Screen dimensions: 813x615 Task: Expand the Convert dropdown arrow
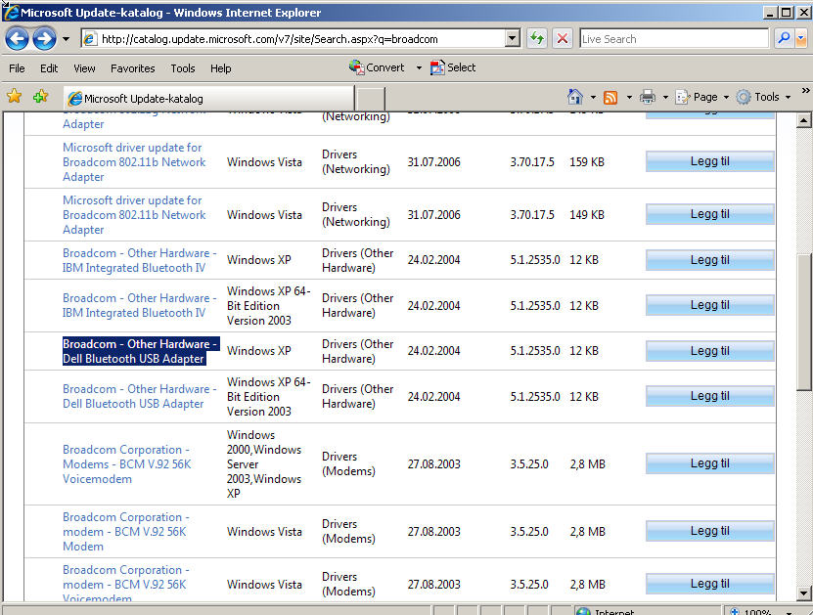point(419,67)
